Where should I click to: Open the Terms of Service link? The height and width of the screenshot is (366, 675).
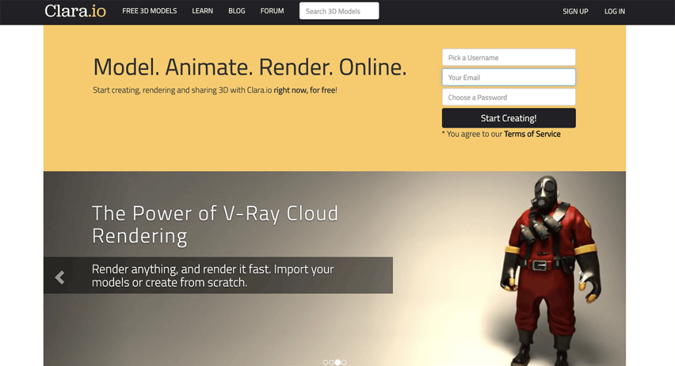532,134
